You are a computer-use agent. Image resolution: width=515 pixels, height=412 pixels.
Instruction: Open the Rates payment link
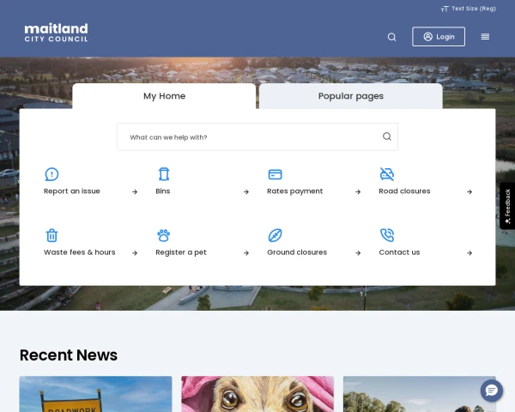(295, 191)
